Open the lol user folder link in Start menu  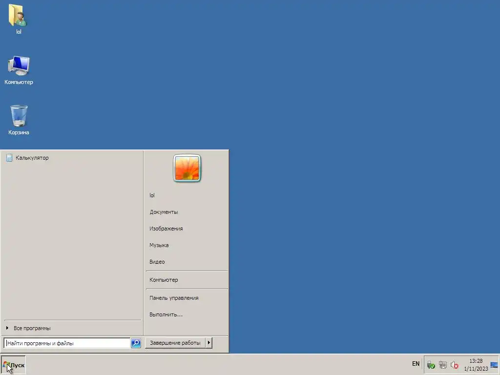pos(187,195)
